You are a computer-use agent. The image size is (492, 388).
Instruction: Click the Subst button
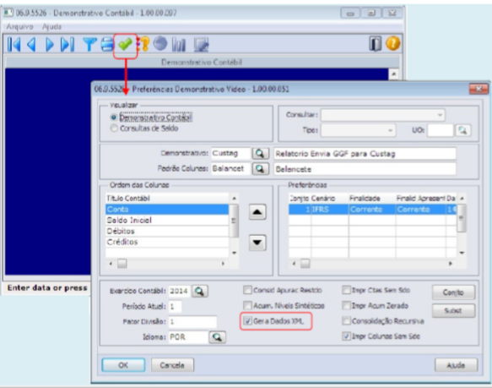coord(453,310)
